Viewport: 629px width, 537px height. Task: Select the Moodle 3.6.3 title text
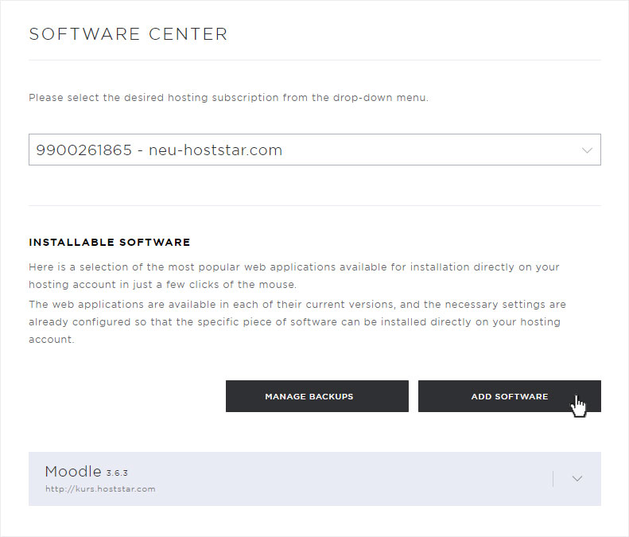[x=86, y=471]
